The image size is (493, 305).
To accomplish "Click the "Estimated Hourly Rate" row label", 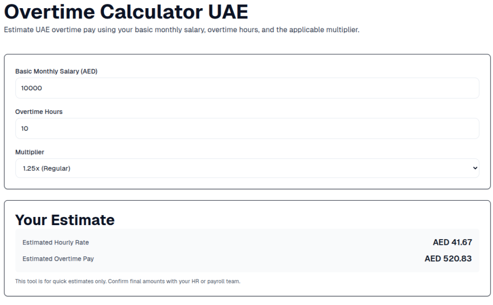I will [56, 242].
